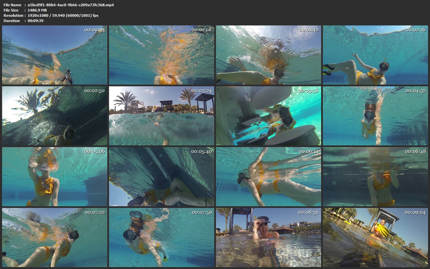Click the resolution text 1920x1080 / 59.940 fps
The image size is (430, 269).
[x=63, y=15]
